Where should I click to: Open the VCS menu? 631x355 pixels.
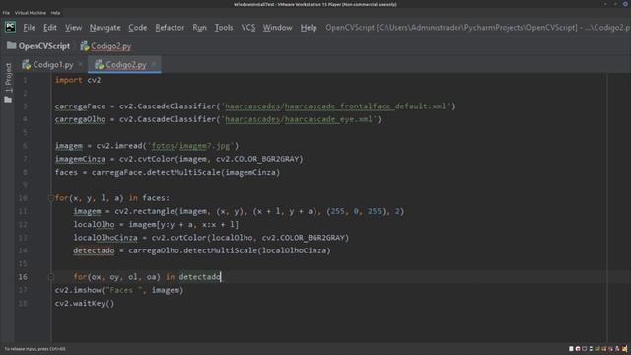coord(248,28)
